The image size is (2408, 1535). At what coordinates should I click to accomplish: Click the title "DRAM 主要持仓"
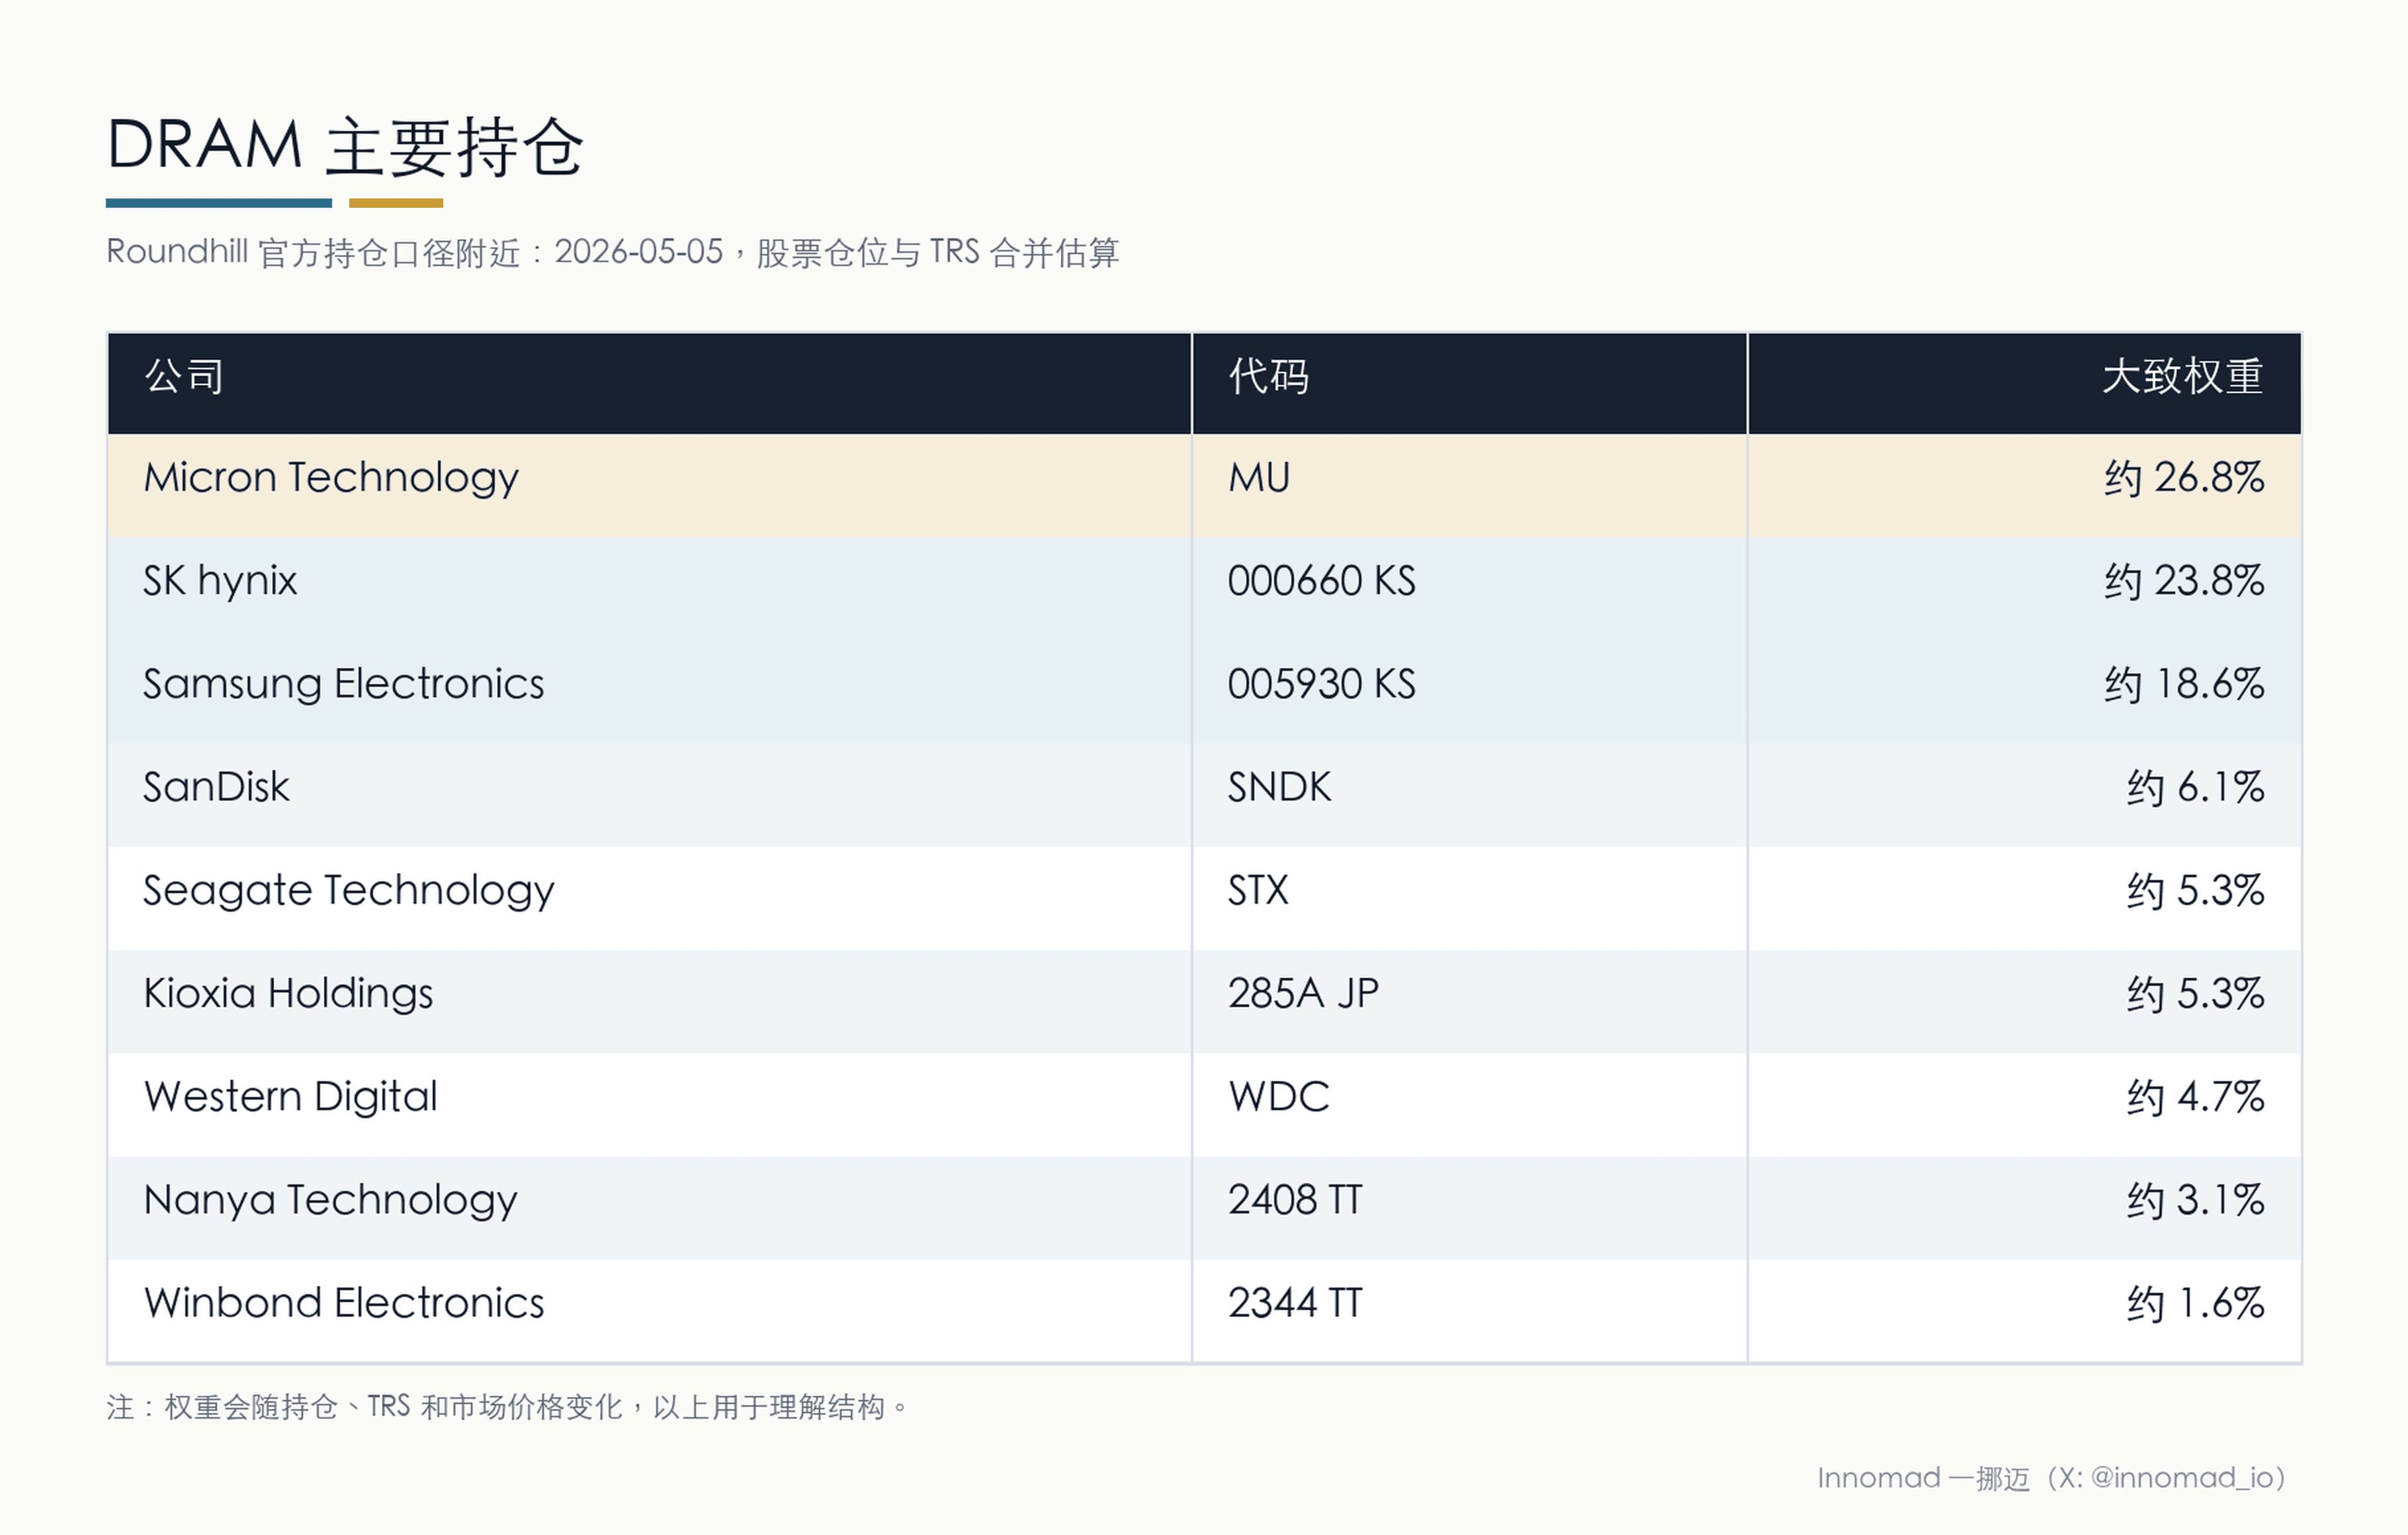(345, 146)
